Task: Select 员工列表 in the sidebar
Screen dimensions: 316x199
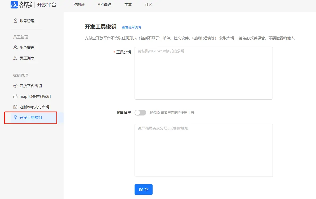Action: click(27, 58)
